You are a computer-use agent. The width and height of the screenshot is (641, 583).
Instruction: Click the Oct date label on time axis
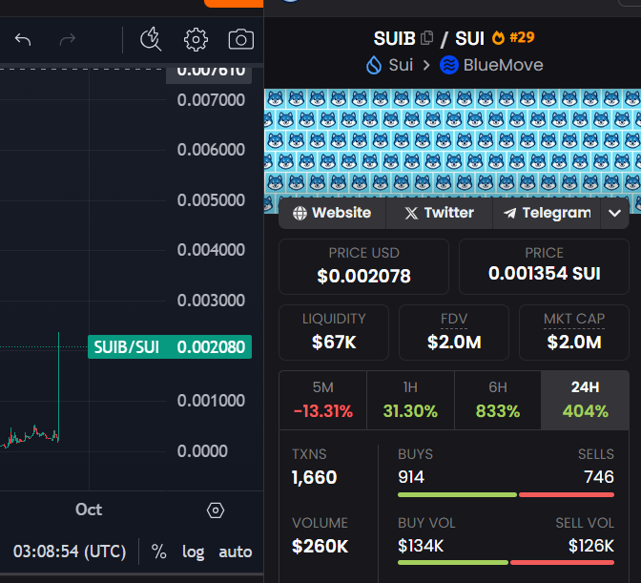89,510
